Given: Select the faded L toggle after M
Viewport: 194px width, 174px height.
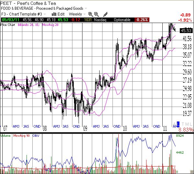Looking at the screenshot, I should click(191, 124).
